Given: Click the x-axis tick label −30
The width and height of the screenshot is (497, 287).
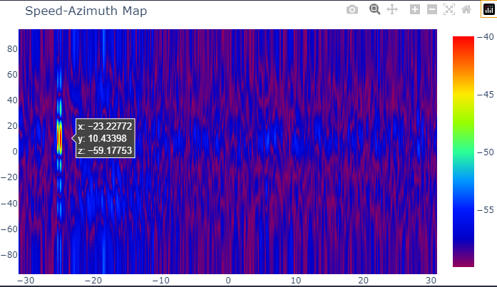Looking at the screenshot, I should coord(26,281).
